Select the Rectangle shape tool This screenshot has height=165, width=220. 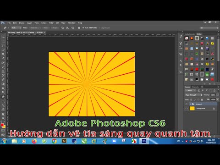point(3,110)
